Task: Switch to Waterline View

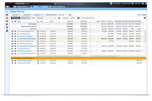Action: 25,18
